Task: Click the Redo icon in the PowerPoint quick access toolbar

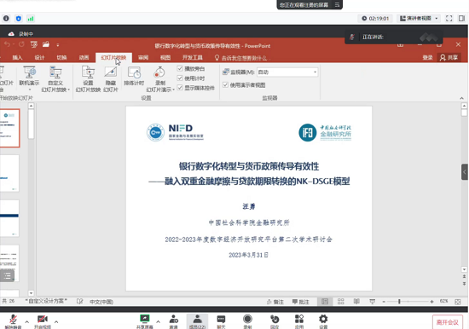Action: click(x=21, y=44)
